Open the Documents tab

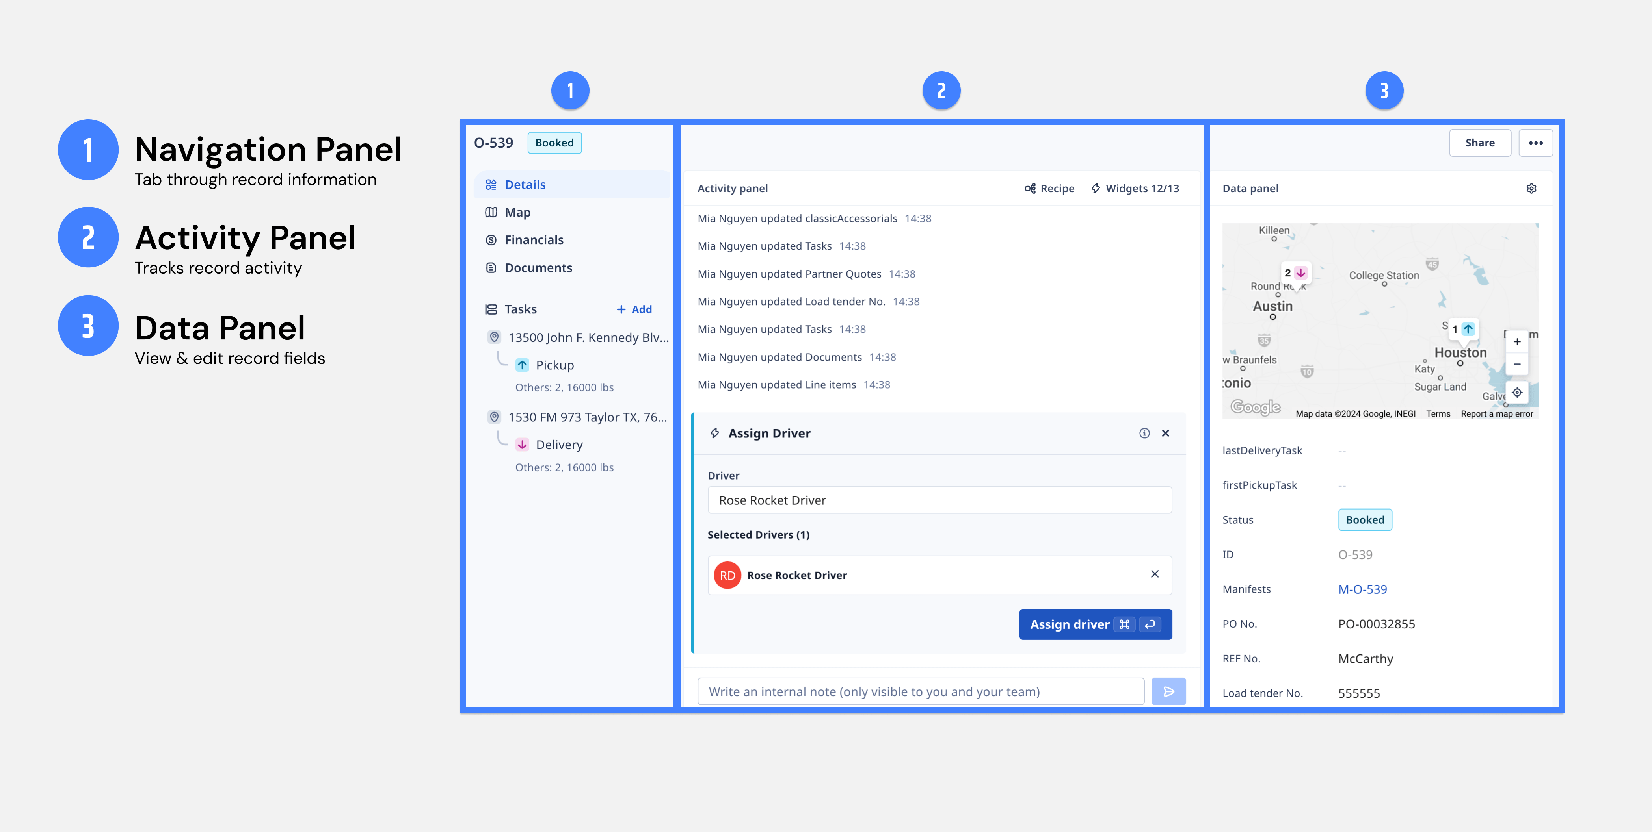[538, 267]
